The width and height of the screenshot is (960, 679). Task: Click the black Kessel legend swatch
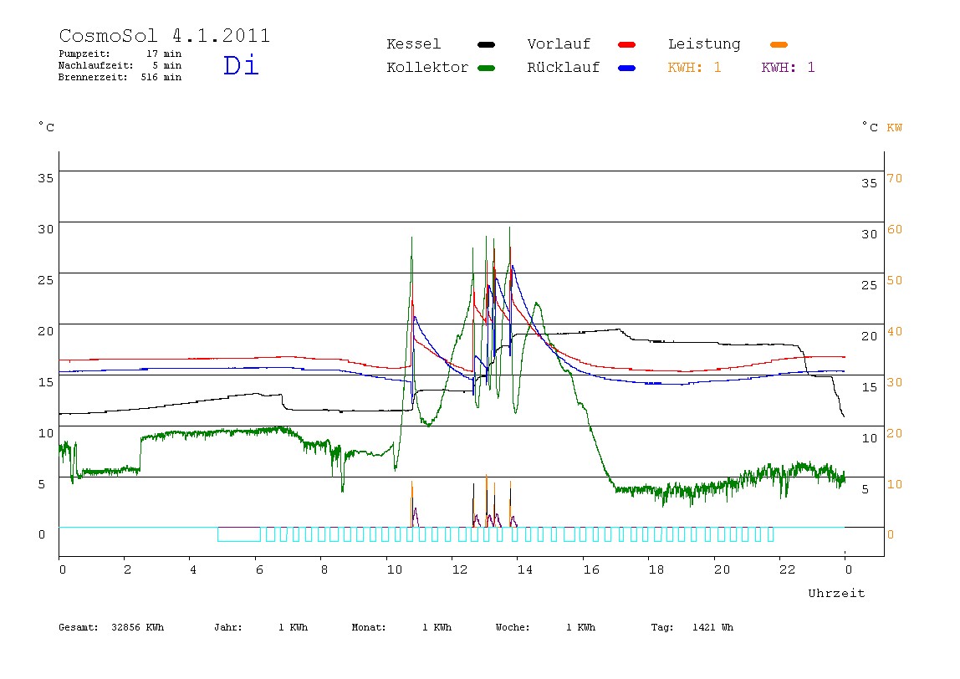click(x=486, y=44)
